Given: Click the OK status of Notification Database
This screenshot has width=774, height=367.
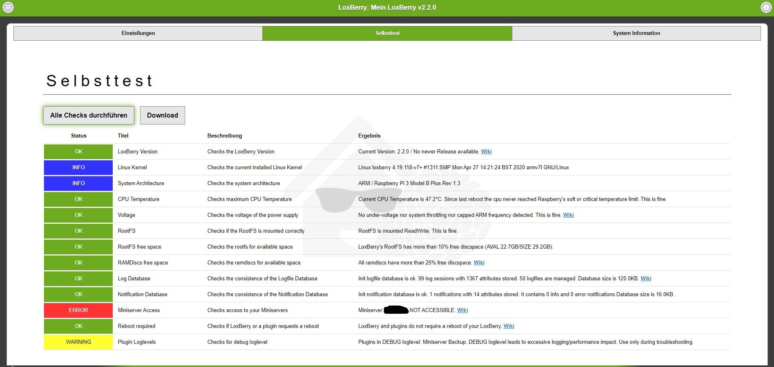Looking at the screenshot, I should point(78,295).
